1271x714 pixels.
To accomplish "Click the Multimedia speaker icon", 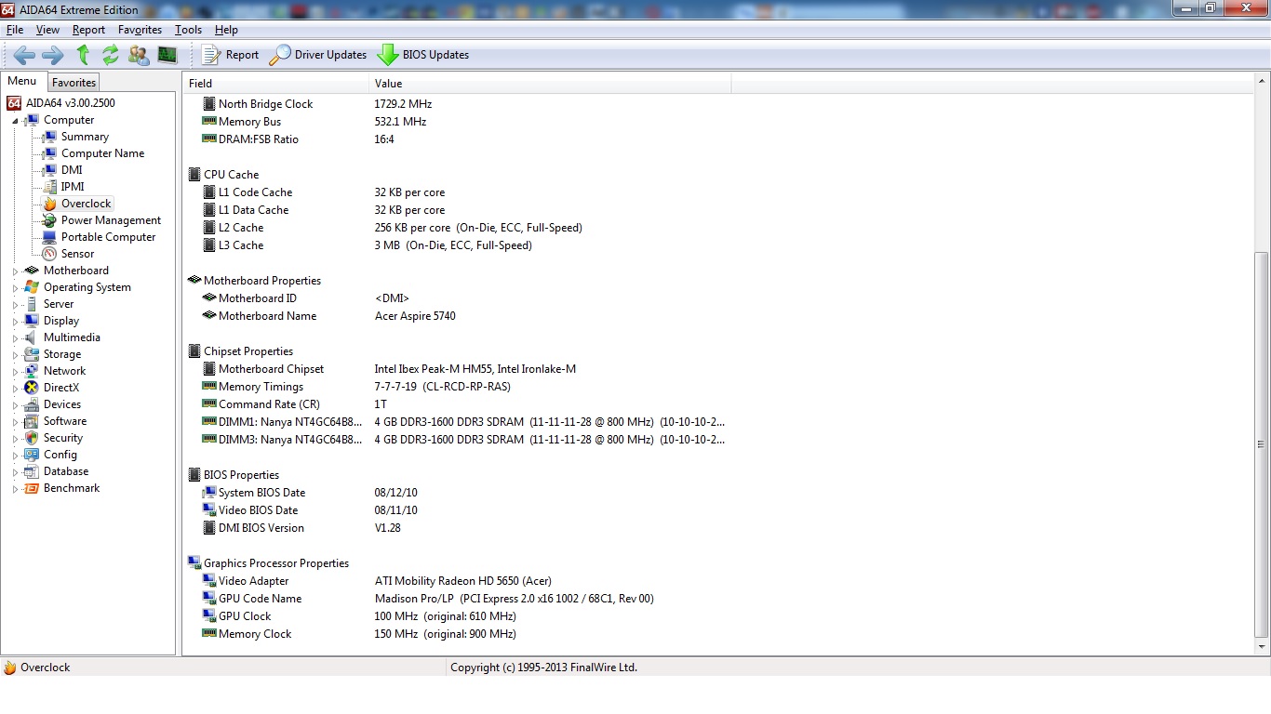I will pyautogui.click(x=32, y=337).
